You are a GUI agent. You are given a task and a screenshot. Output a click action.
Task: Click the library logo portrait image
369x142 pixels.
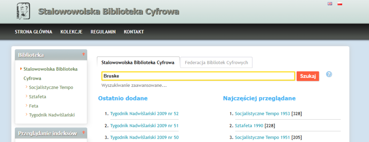click(23, 11)
